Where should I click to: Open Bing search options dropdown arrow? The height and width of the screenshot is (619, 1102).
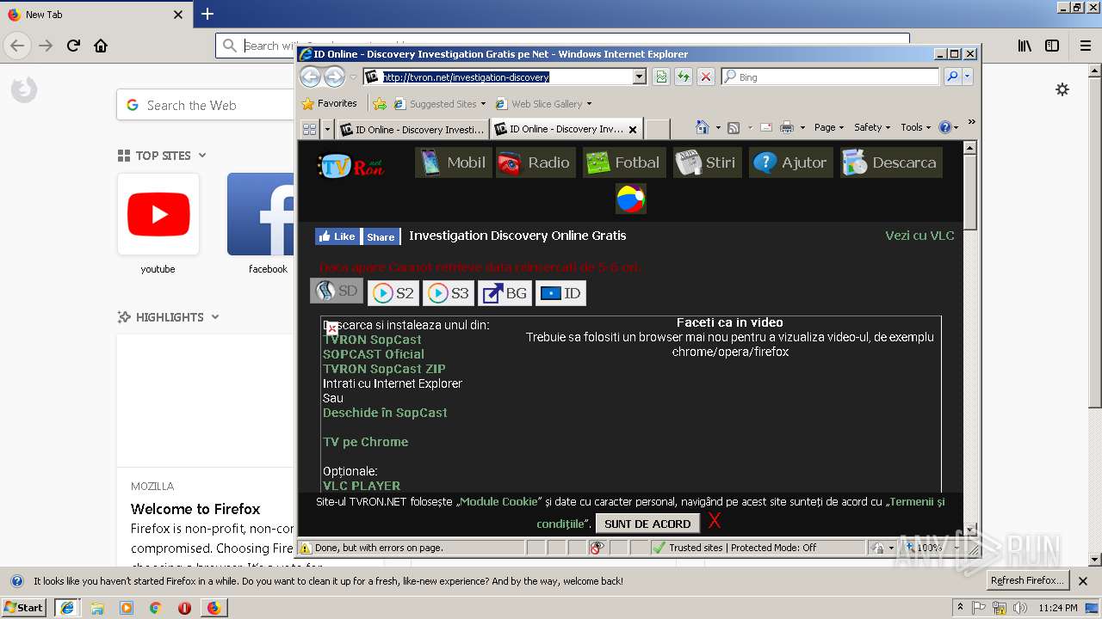point(968,77)
